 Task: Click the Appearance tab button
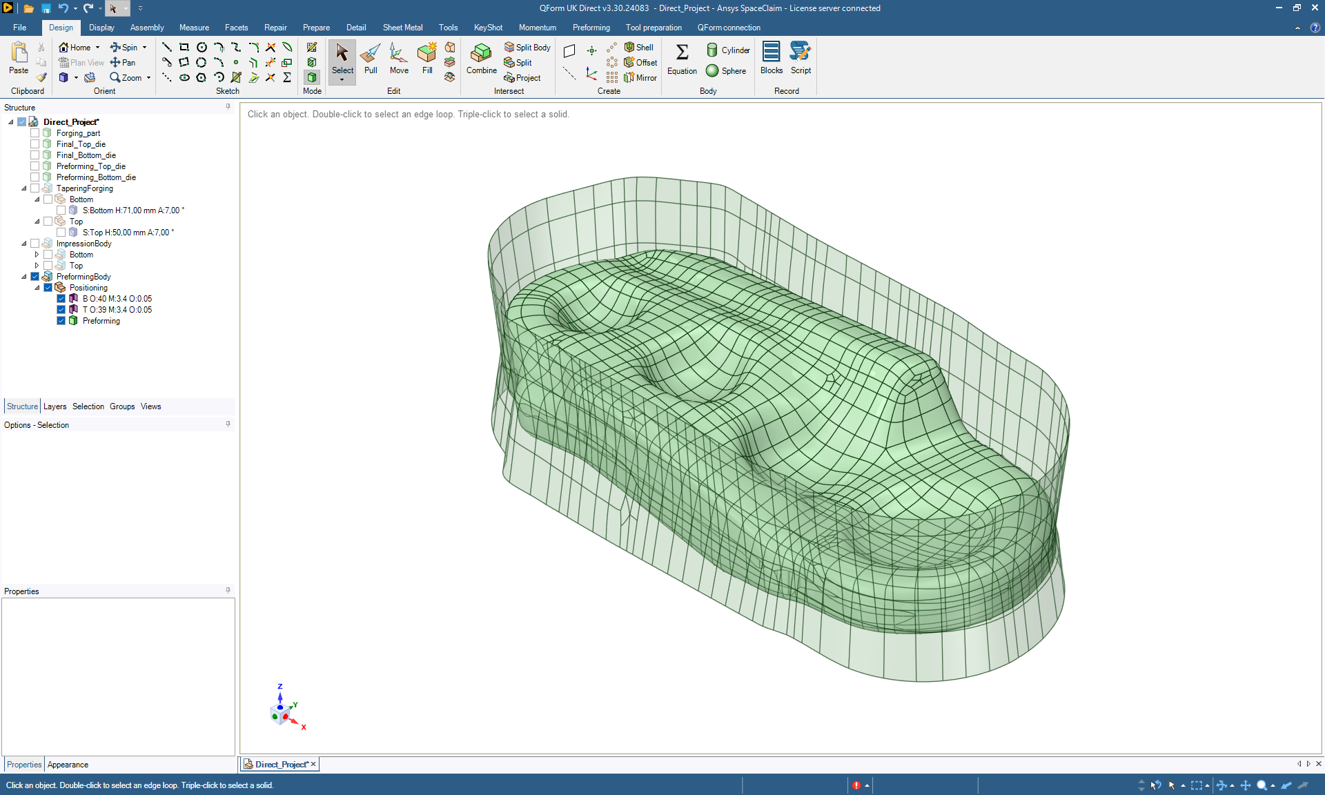pyautogui.click(x=68, y=765)
